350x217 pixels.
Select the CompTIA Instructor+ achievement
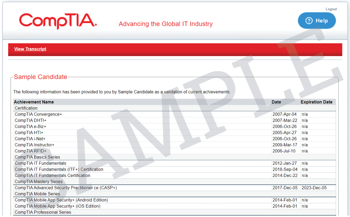35,145
